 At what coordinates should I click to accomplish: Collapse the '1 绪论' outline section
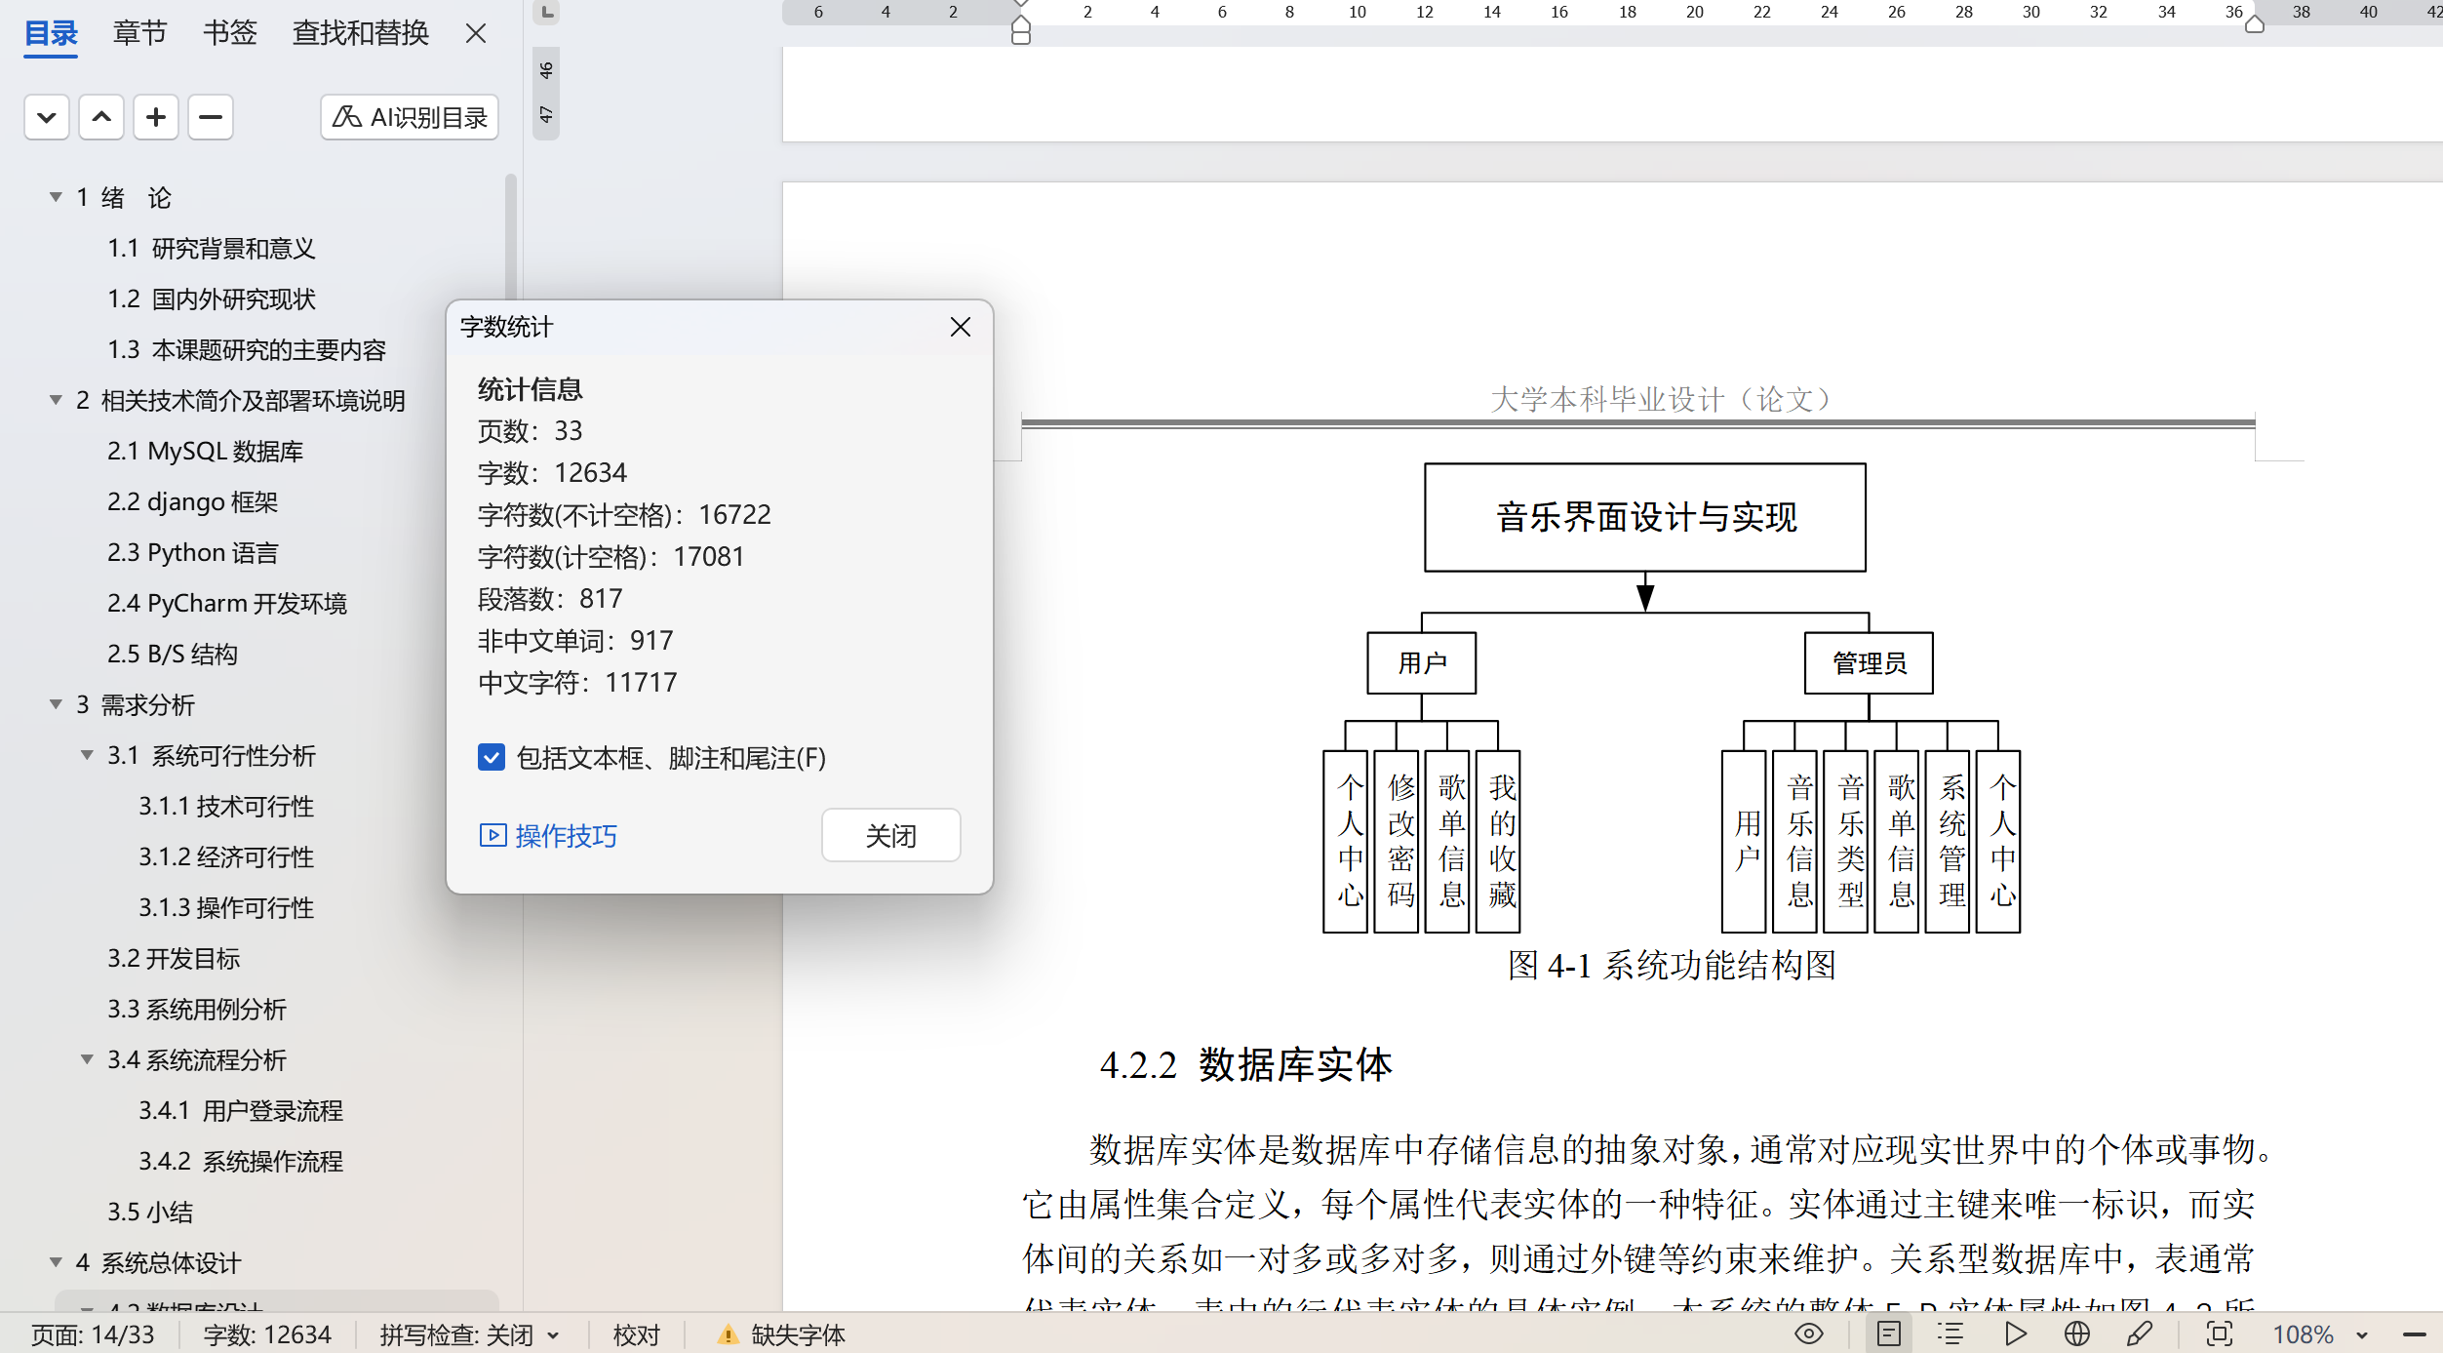coord(56,197)
